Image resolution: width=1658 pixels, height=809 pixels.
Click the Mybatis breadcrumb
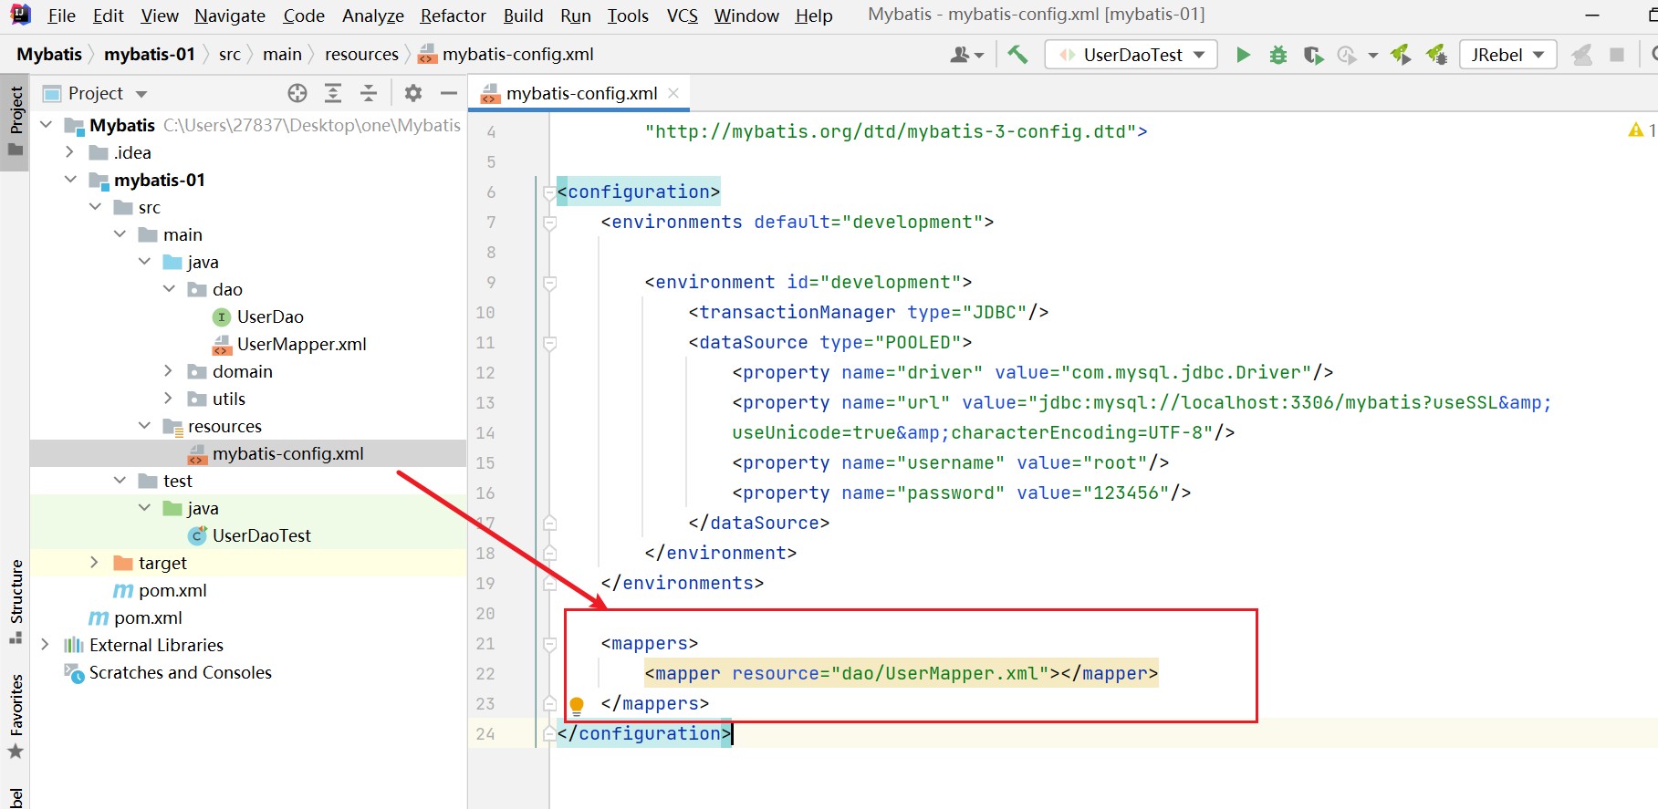[x=49, y=54]
